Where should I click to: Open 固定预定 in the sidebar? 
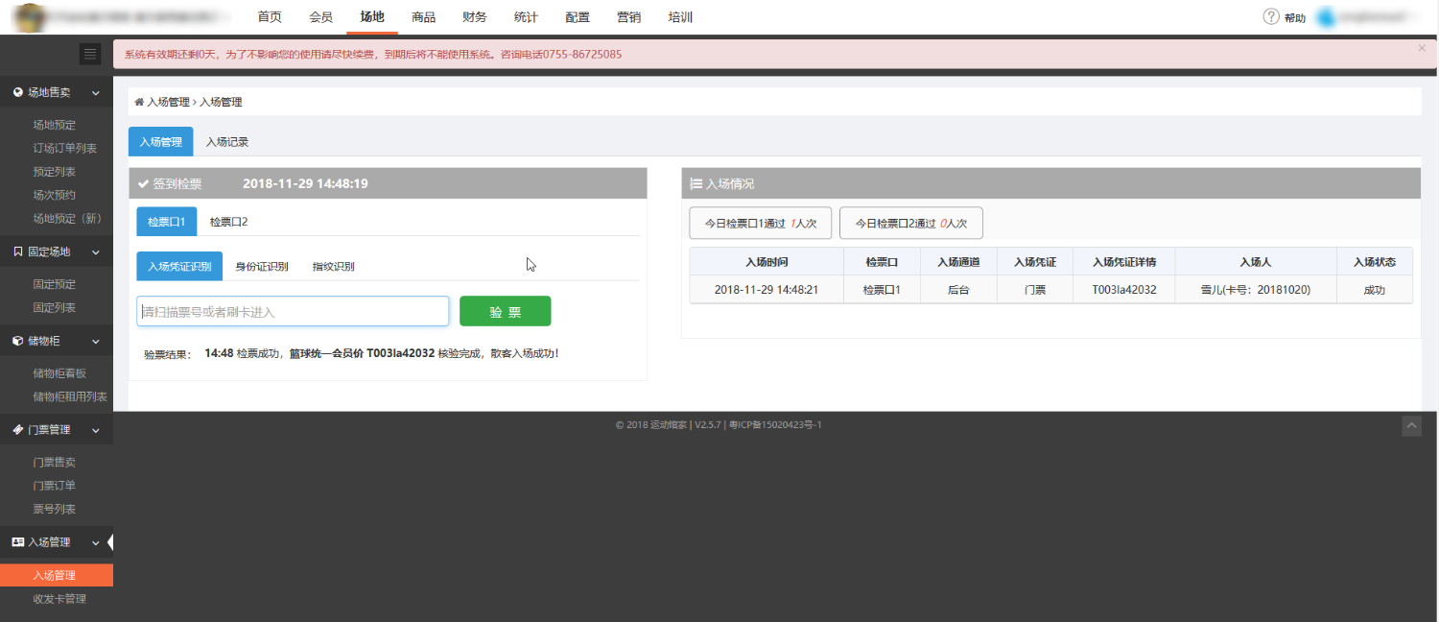[x=55, y=284]
